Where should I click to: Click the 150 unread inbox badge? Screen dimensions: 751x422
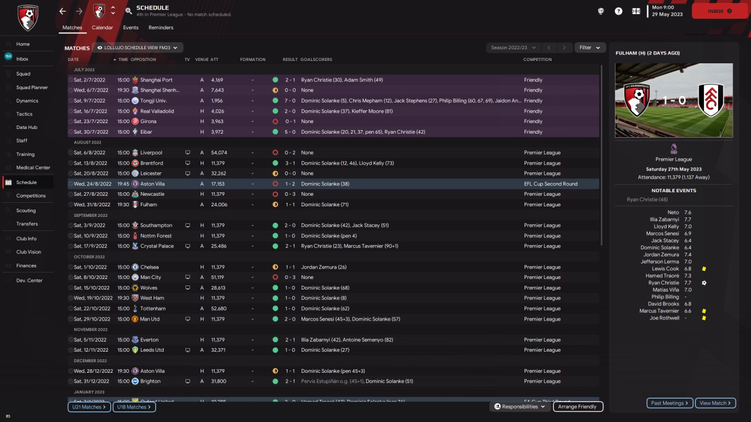pos(8,56)
